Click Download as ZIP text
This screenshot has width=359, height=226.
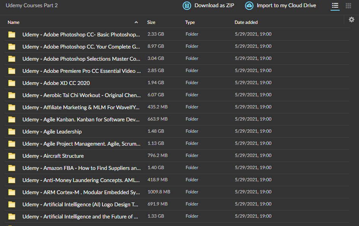click(x=214, y=5)
